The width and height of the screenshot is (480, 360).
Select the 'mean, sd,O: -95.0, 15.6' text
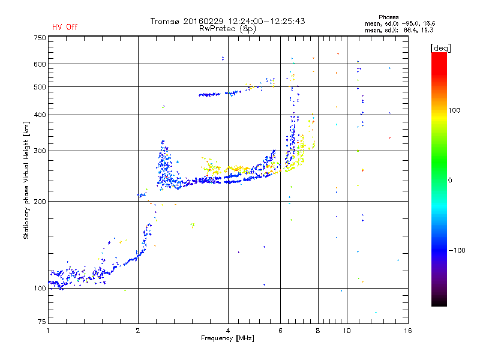(400, 23)
